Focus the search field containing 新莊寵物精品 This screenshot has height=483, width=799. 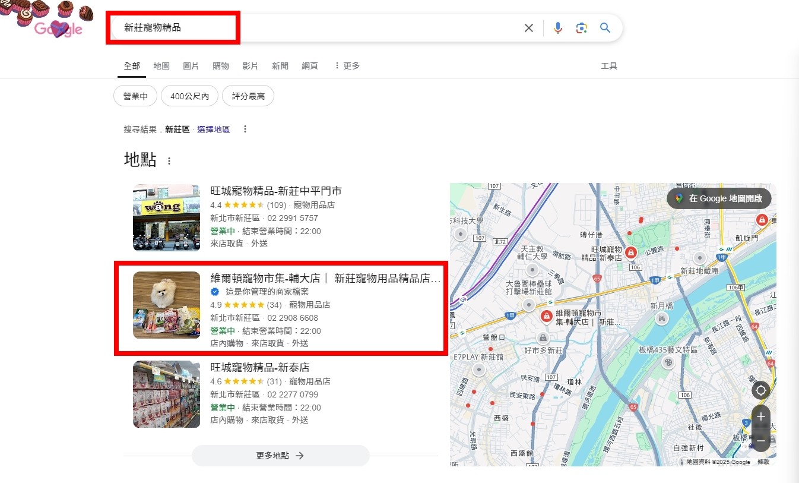point(315,28)
